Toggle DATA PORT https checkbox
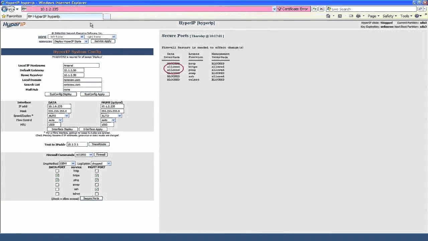This screenshot has height=241, width=428. (57, 175)
